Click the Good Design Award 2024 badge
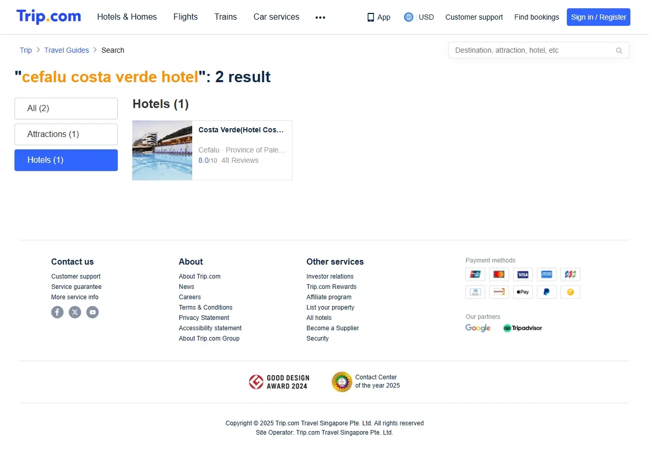The height and width of the screenshot is (476, 649). (279, 382)
